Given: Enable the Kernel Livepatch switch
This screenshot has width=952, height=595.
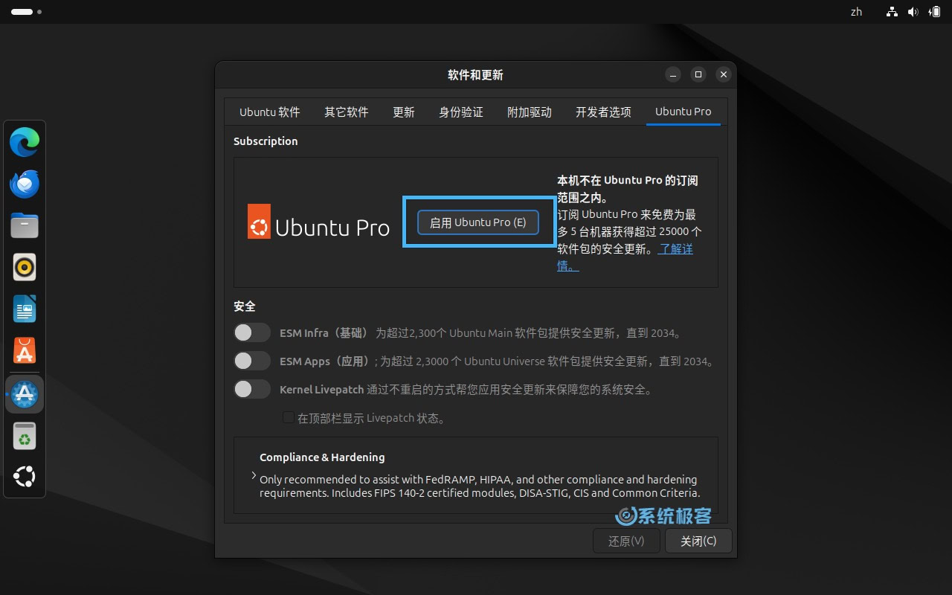Looking at the screenshot, I should click(252, 389).
